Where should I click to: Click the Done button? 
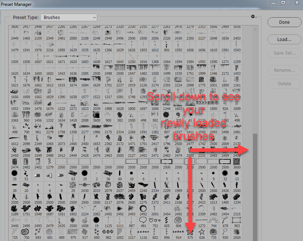point(284,22)
